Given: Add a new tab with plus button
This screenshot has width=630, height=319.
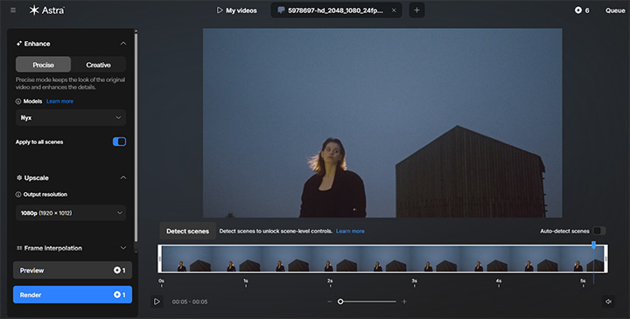Looking at the screenshot, I should pyautogui.click(x=416, y=10).
